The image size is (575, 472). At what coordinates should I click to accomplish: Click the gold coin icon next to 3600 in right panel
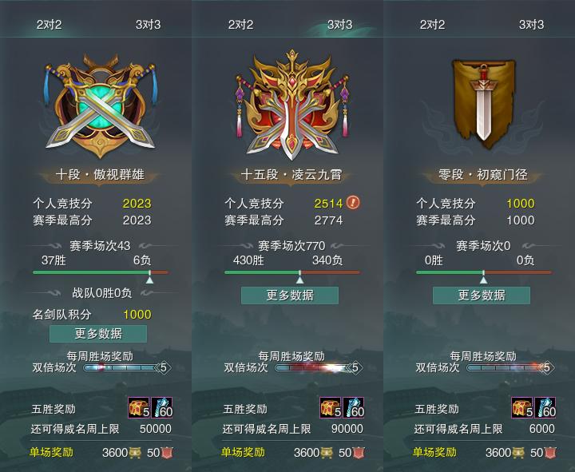click(517, 453)
